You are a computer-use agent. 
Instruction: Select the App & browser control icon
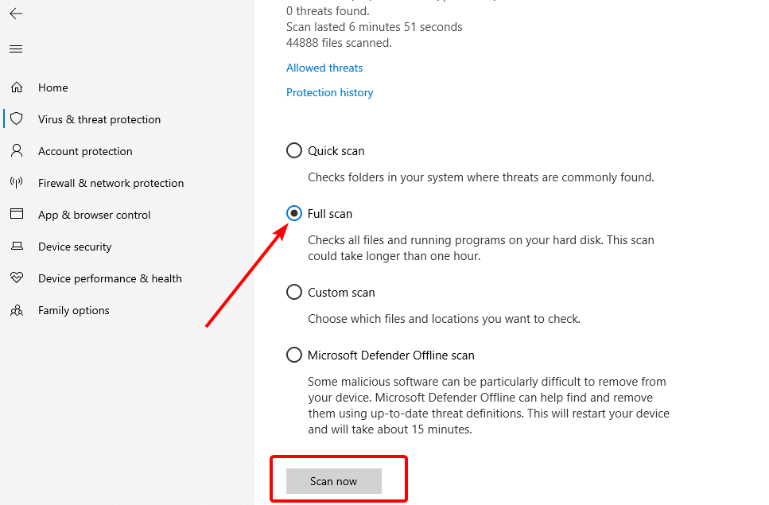coord(16,215)
